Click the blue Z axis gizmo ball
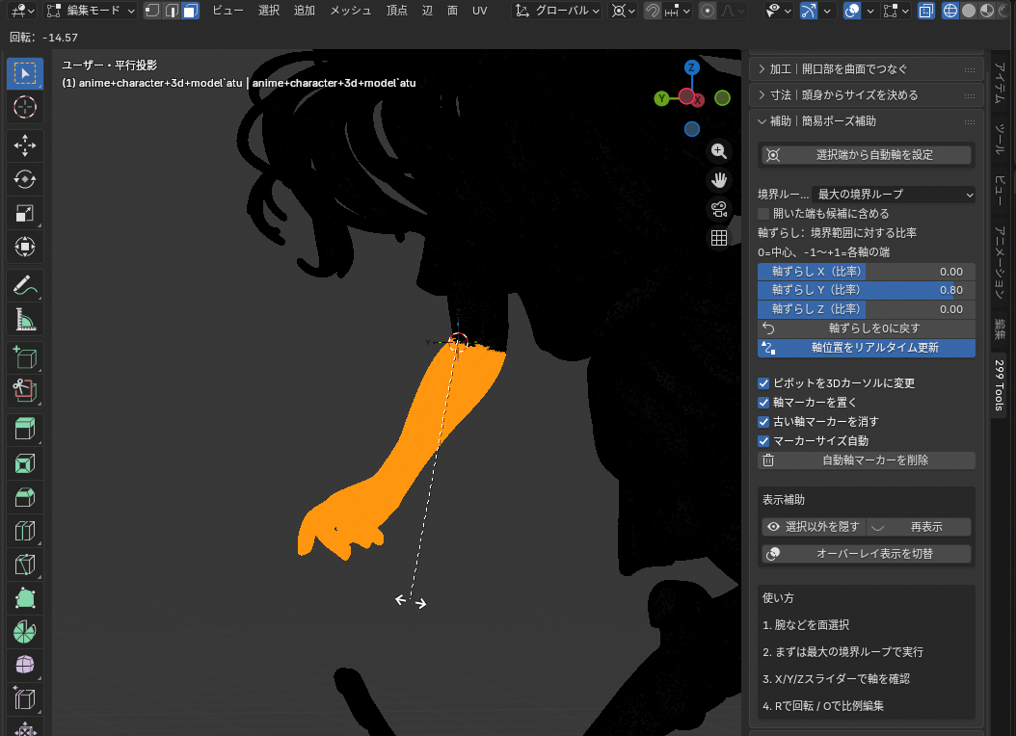 click(x=691, y=67)
